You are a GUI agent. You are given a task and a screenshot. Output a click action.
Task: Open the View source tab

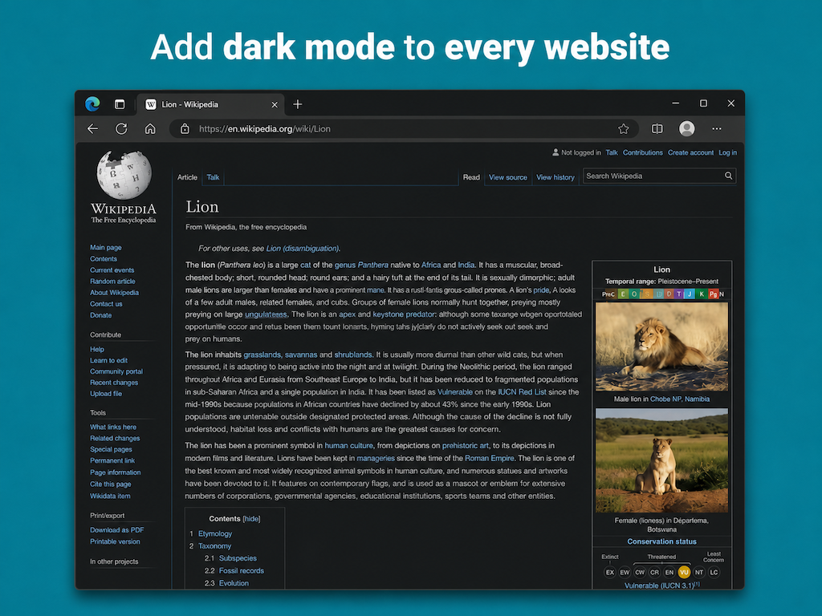[508, 177]
